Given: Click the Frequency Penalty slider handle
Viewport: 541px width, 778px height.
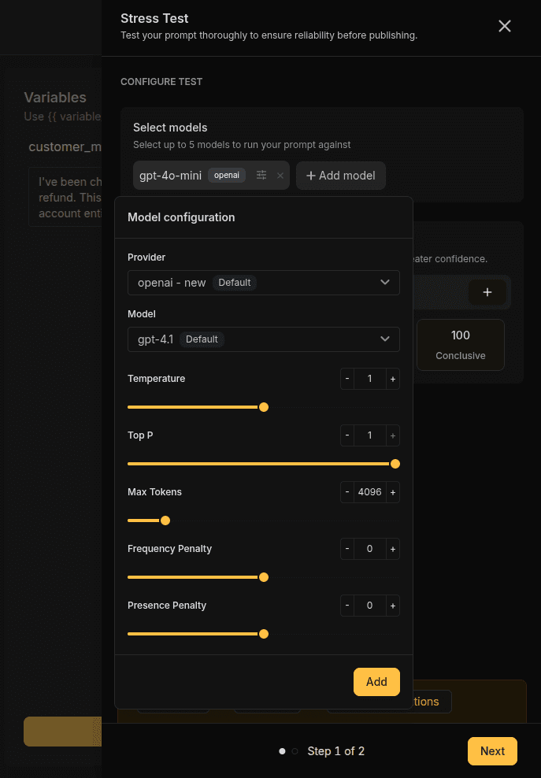Looking at the screenshot, I should 264,577.
